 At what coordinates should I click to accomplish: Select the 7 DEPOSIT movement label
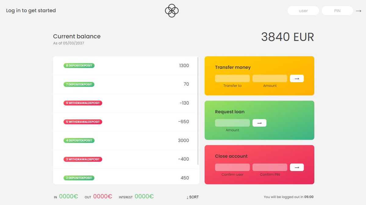tap(79, 84)
